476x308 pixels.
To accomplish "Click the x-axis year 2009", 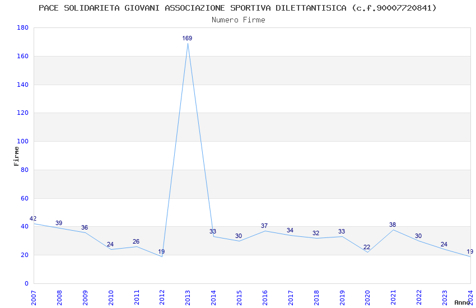I will pyautogui.click(x=85, y=298).
